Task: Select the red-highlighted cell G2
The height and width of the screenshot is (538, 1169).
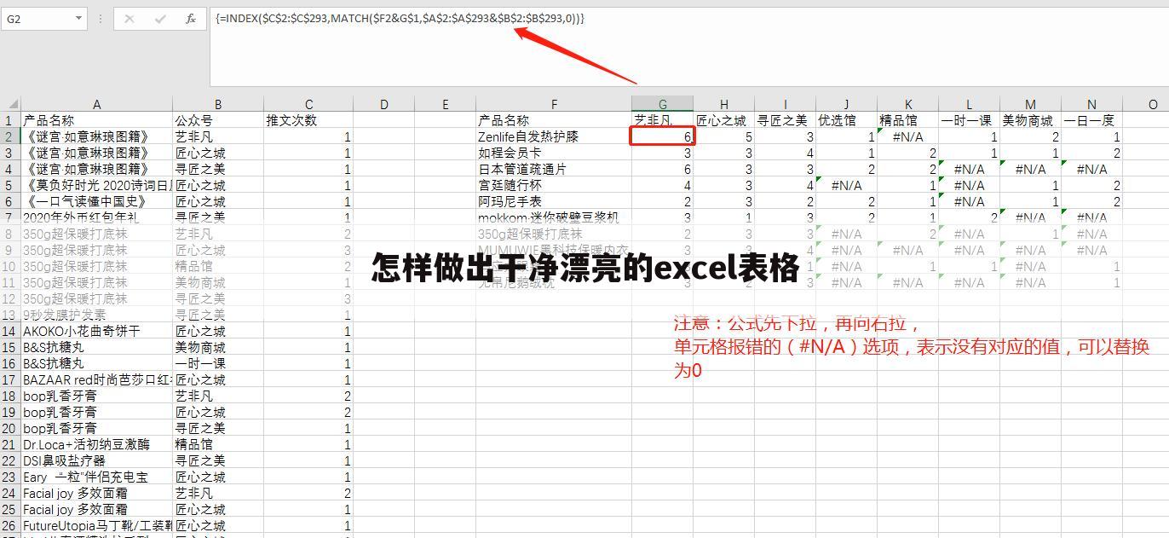Action: [662, 136]
